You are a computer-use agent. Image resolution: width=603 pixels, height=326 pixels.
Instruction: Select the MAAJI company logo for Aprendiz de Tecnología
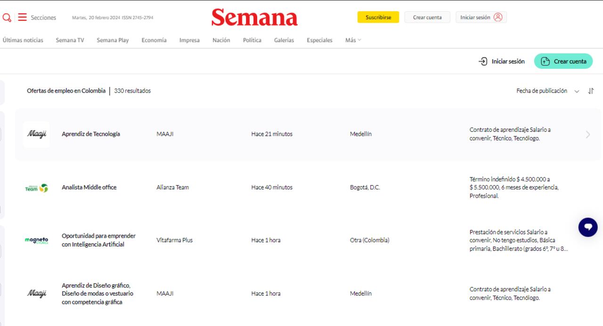point(36,134)
